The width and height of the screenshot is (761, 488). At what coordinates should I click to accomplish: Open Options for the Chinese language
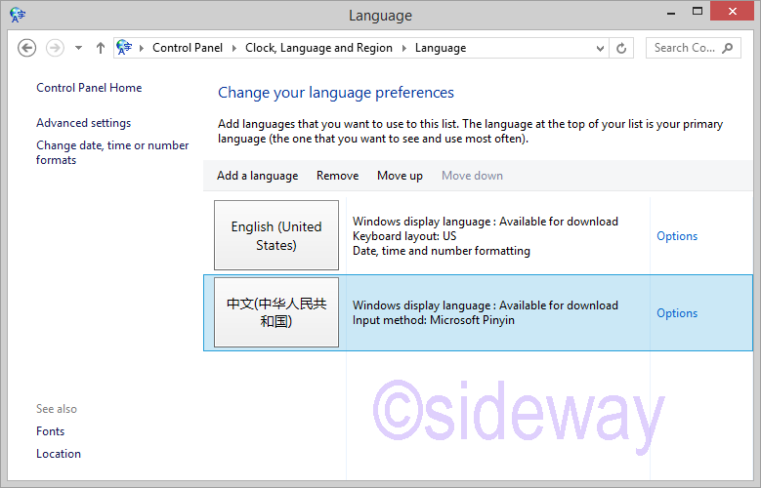(x=676, y=313)
